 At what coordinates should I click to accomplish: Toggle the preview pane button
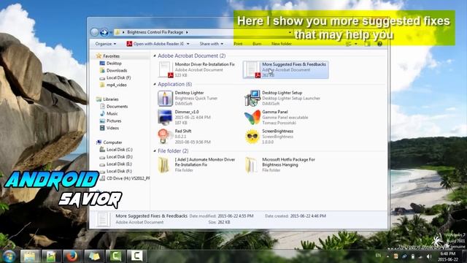pos(368,44)
